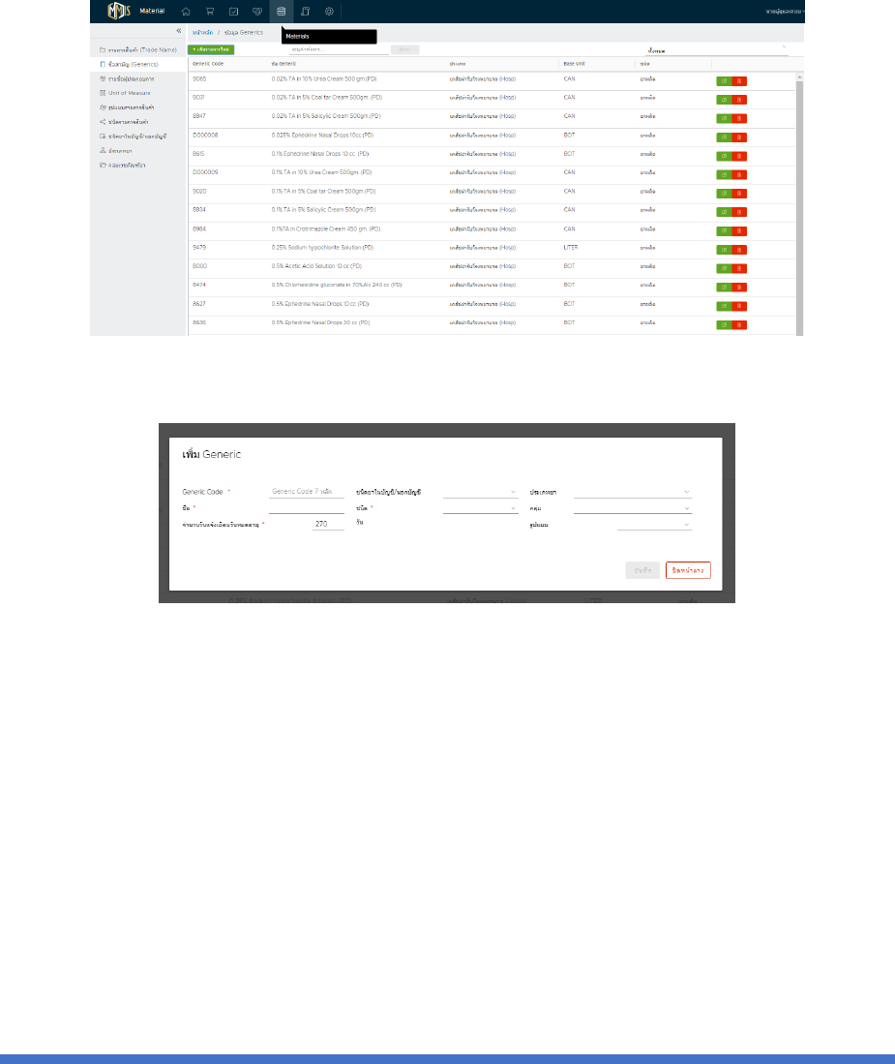Edit row 8834 with green icon

(724, 212)
